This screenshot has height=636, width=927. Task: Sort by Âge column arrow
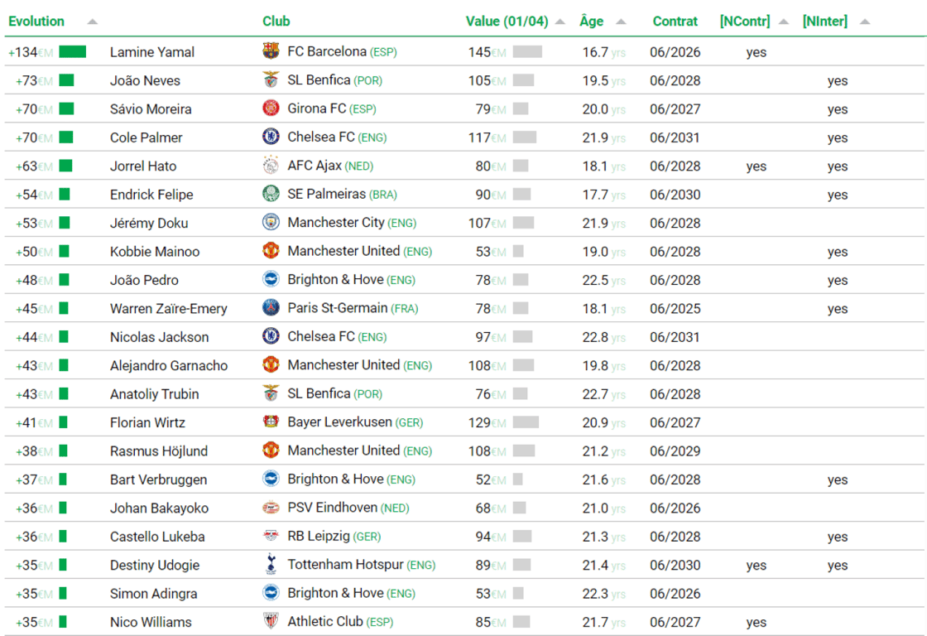pyautogui.click(x=621, y=22)
